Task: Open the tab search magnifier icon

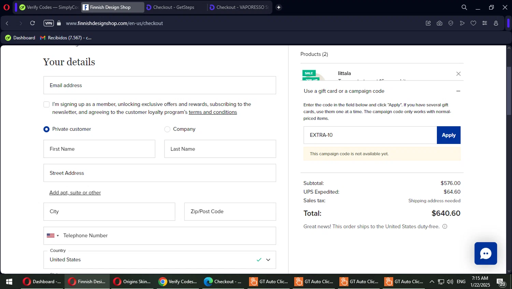Action: [464, 7]
